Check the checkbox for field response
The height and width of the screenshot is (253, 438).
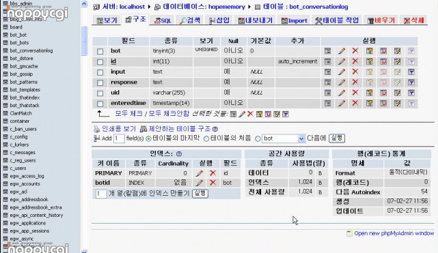(100, 83)
